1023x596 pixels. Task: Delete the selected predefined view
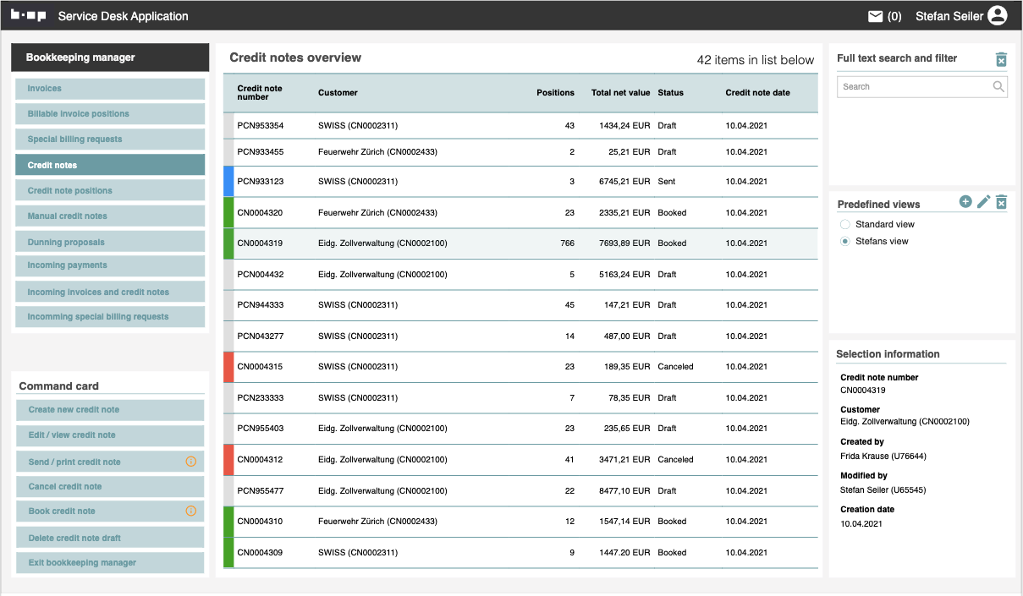pos(1001,202)
